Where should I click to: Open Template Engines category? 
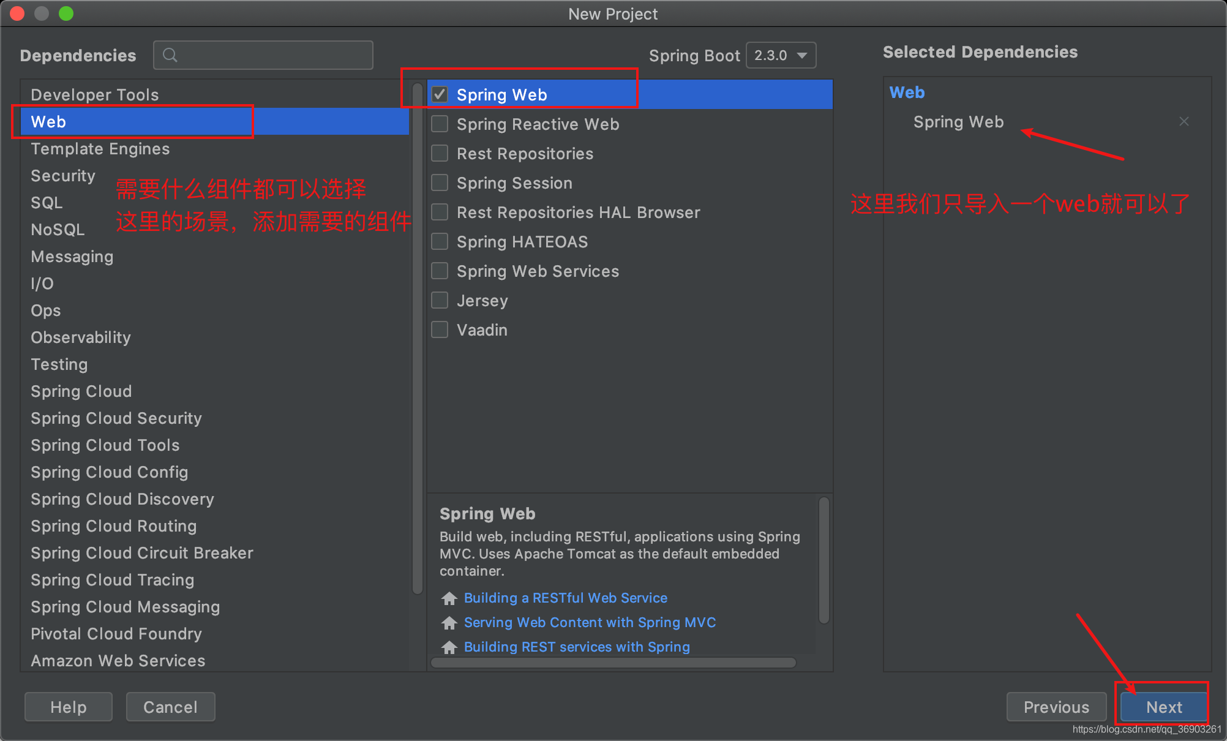[x=215, y=148]
